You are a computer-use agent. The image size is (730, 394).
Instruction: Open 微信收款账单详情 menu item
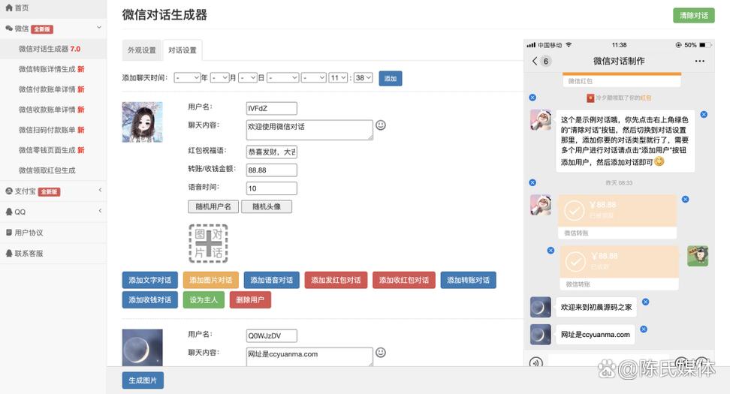51,110
